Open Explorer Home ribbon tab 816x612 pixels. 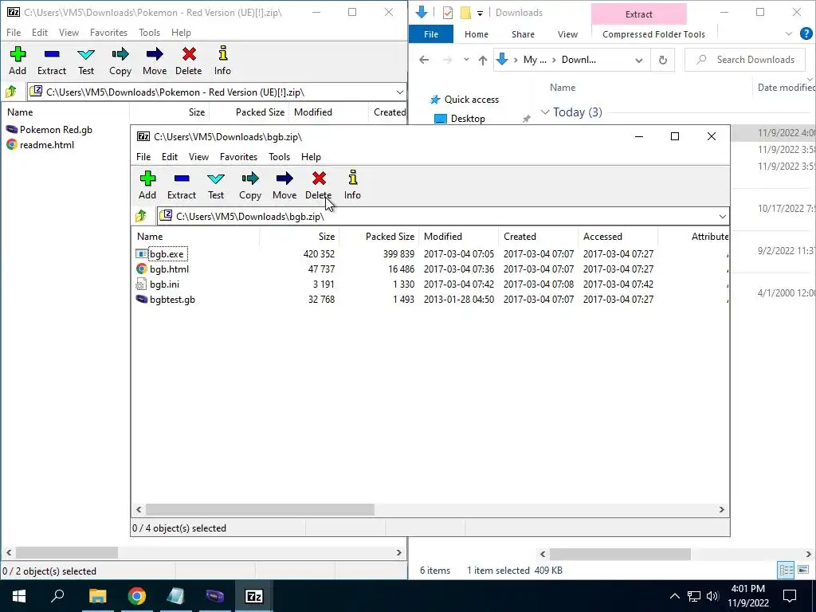(477, 34)
